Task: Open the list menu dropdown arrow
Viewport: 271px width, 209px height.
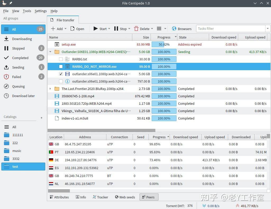Action: (165, 28)
